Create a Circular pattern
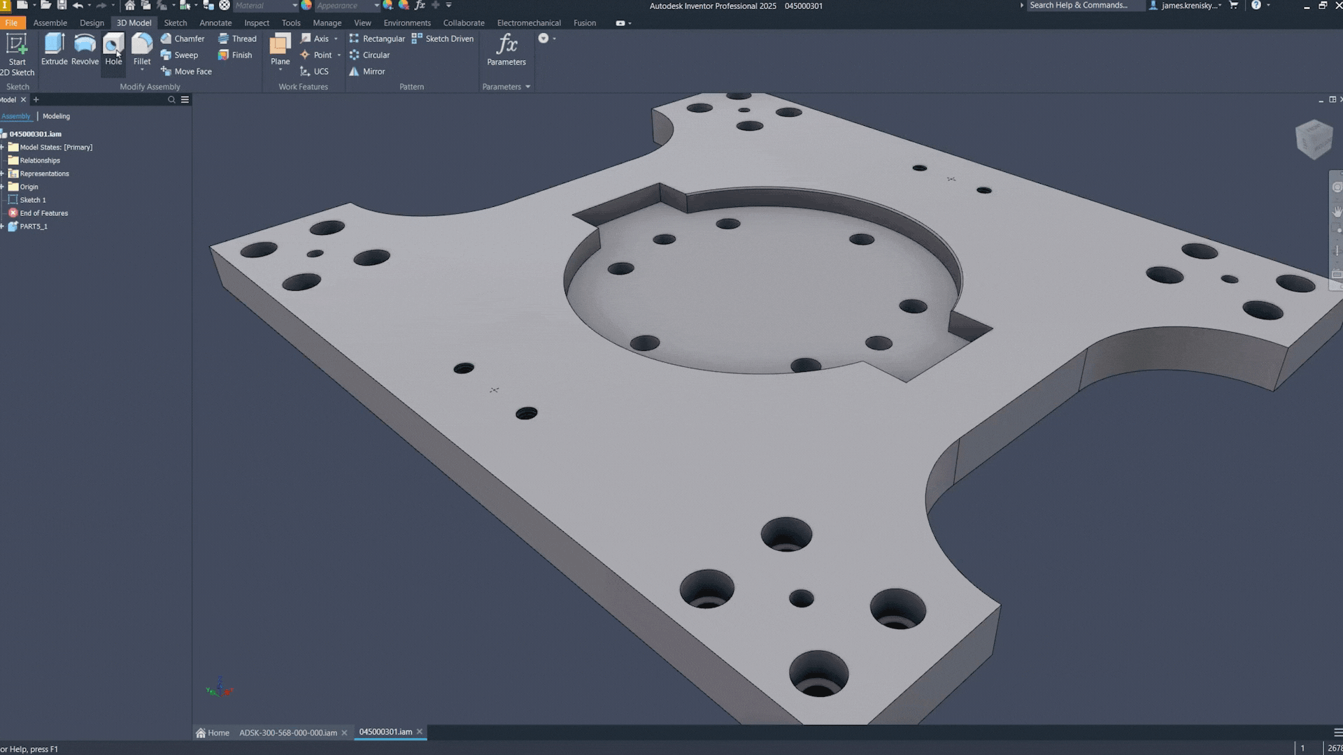Viewport: 1343px width, 755px height. 369,55
